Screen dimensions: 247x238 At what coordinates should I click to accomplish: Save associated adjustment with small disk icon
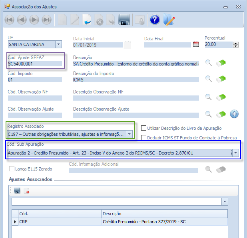pos(17,191)
